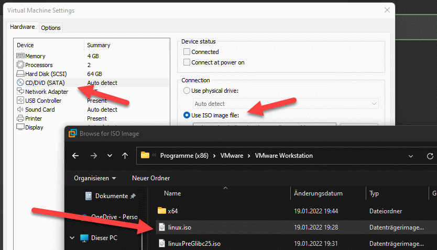Choose Use ISO image file option
This screenshot has width=437, height=250.
pos(187,115)
